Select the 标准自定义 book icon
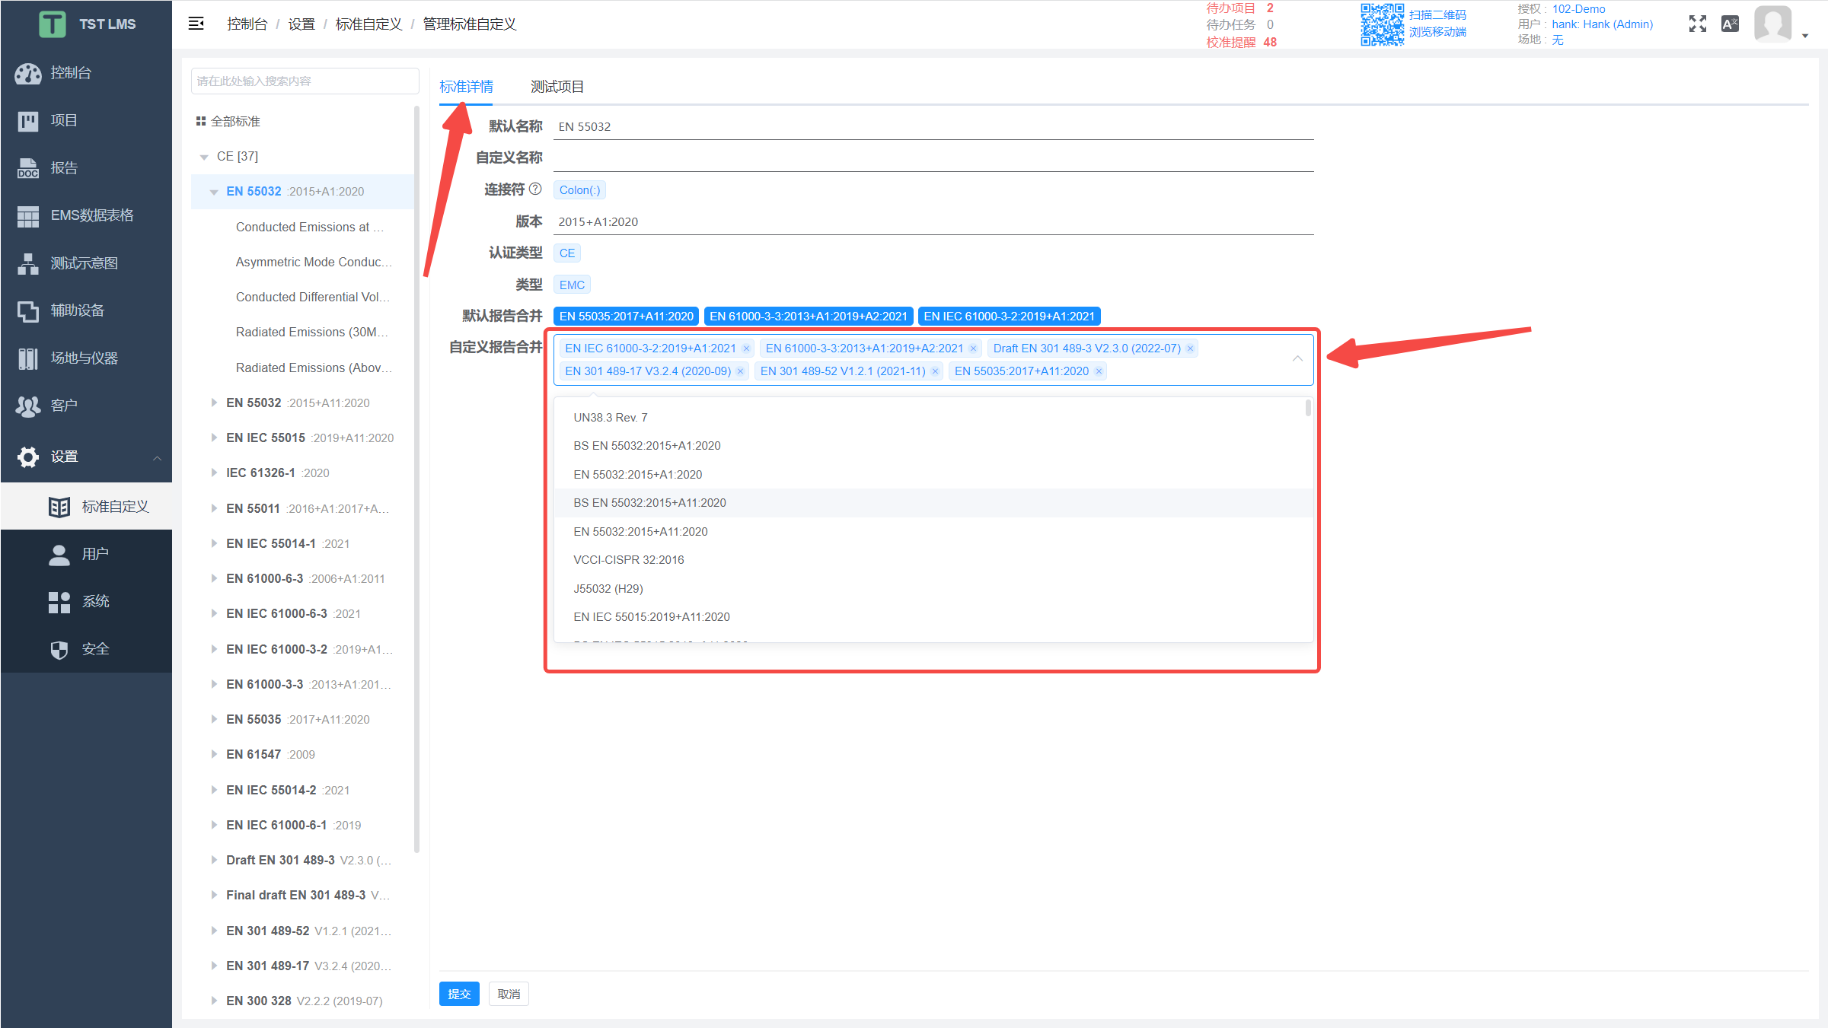Screen dimensions: 1828x1028 point(59,507)
